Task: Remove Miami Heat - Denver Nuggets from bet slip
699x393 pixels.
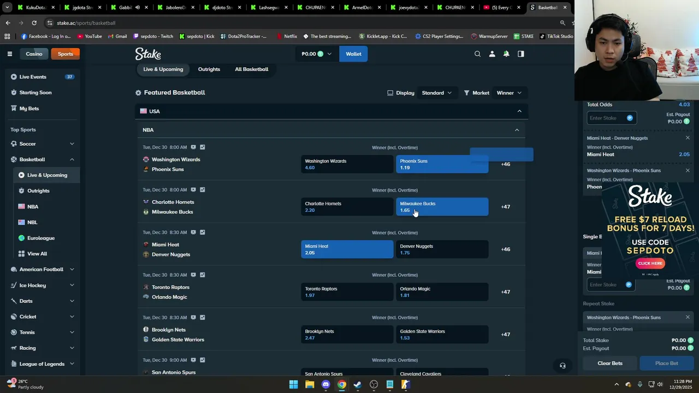Action: 688,138
